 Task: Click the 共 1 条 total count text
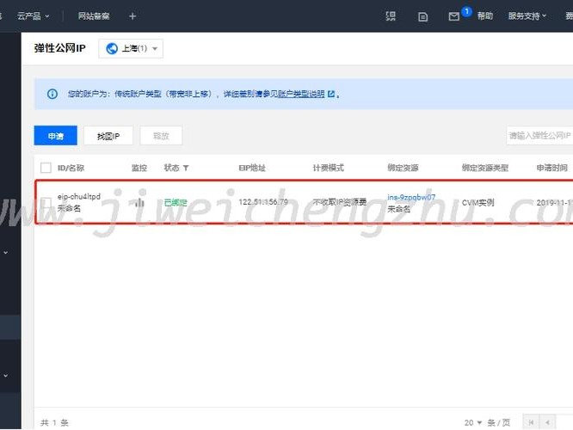54,423
